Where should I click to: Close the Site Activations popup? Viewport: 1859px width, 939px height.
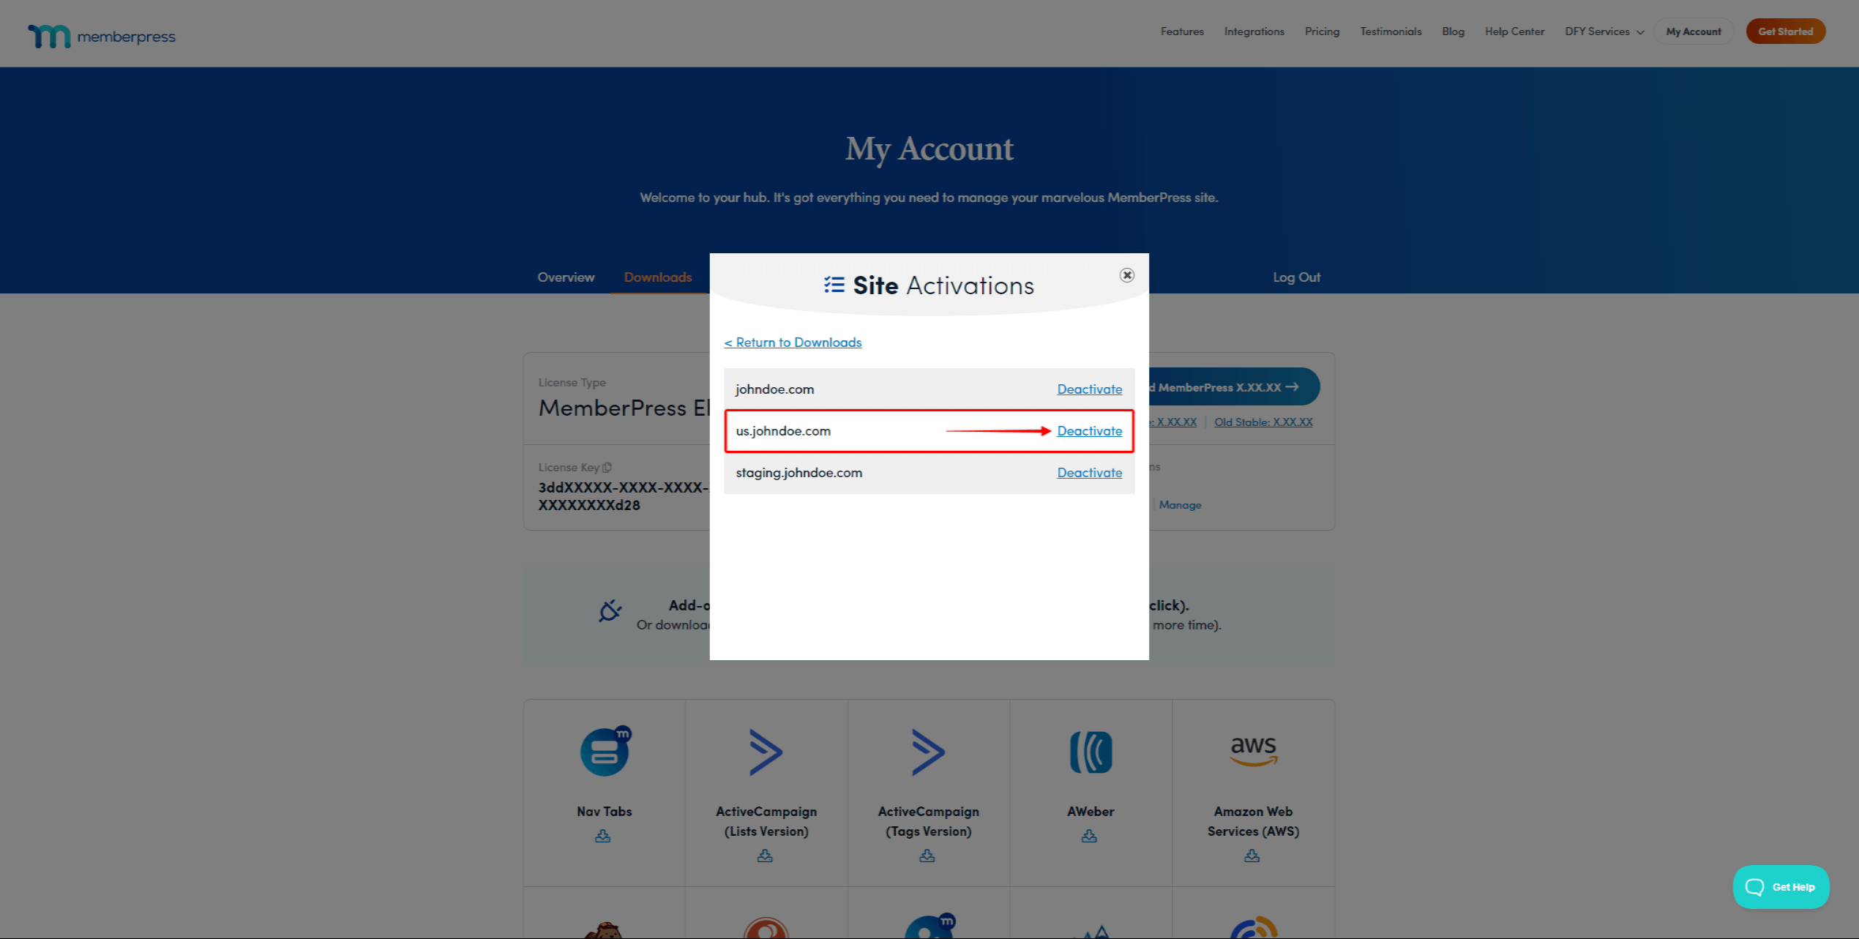pos(1126,275)
